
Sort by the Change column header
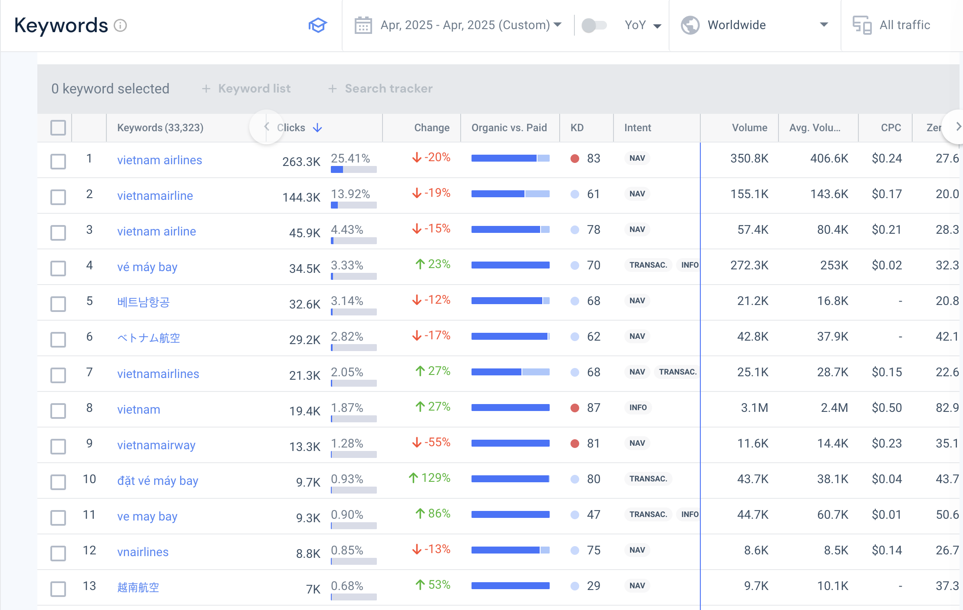click(432, 128)
